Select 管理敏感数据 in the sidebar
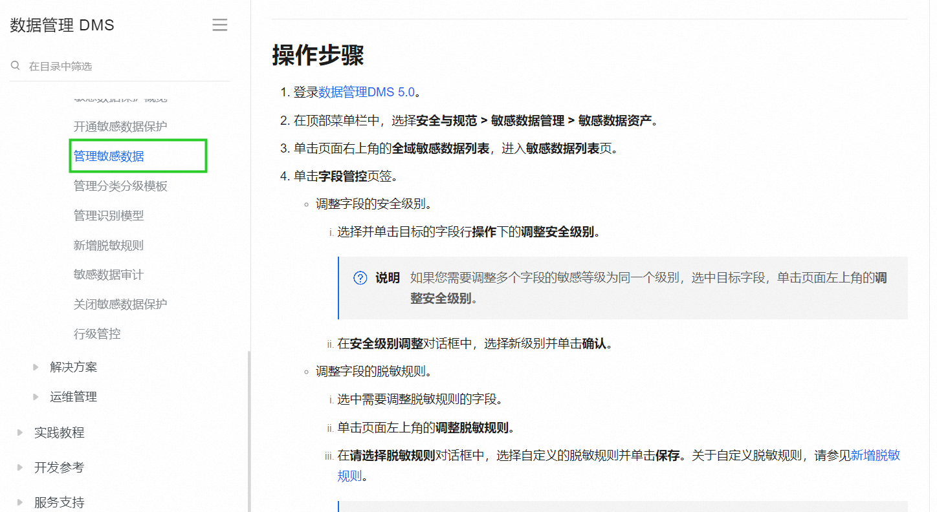 click(109, 156)
